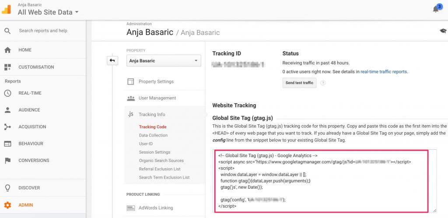Click the Customisation dashboard icon
This screenshot has height=218, width=448.
(x=8, y=67)
